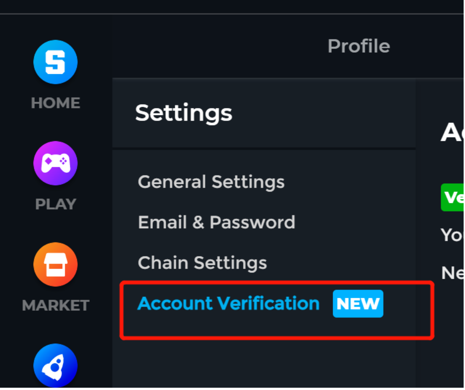Image resolution: width=465 pixels, height=390 pixels.
Task: Click the text line starting with 'Yo'
Action: coord(452,235)
